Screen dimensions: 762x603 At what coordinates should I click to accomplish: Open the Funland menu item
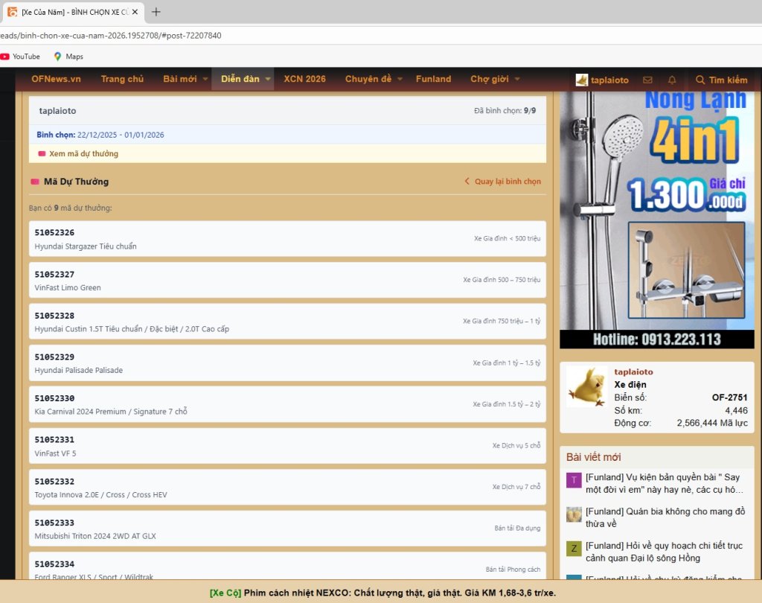click(433, 79)
